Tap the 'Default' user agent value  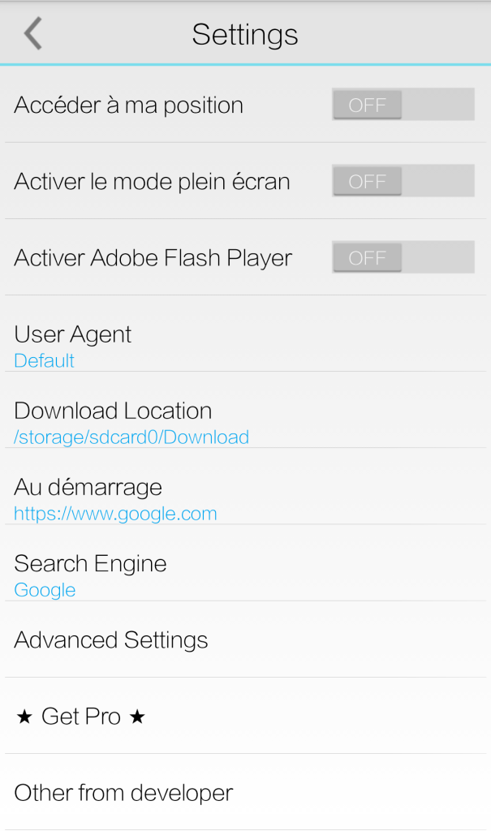tap(43, 360)
